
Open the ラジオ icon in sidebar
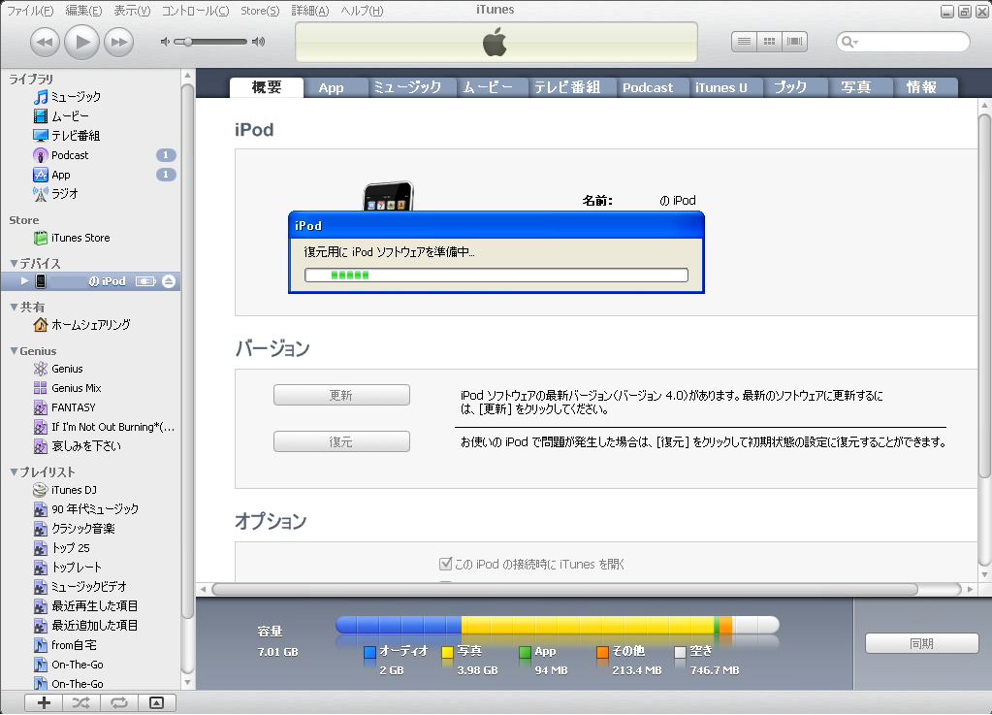pyautogui.click(x=41, y=194)
